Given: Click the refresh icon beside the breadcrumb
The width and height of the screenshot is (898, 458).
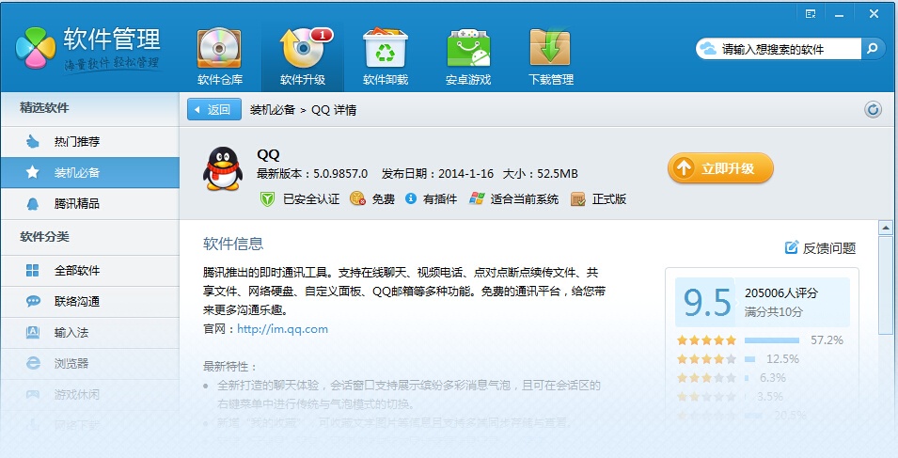Looking at the screenshot, I should click(873, 109).
